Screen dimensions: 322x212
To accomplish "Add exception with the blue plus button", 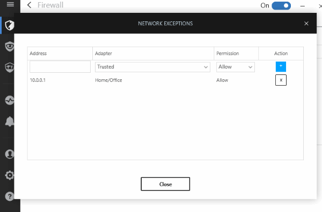I will [x=281, y=66].
